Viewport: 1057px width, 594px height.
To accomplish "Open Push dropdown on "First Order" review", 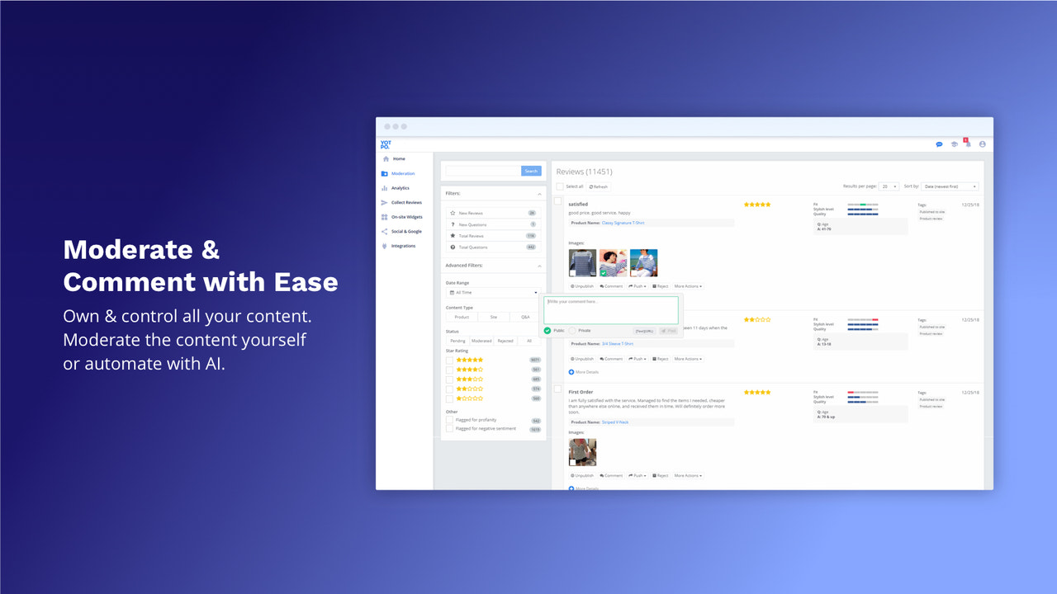I will pos(638,475).
